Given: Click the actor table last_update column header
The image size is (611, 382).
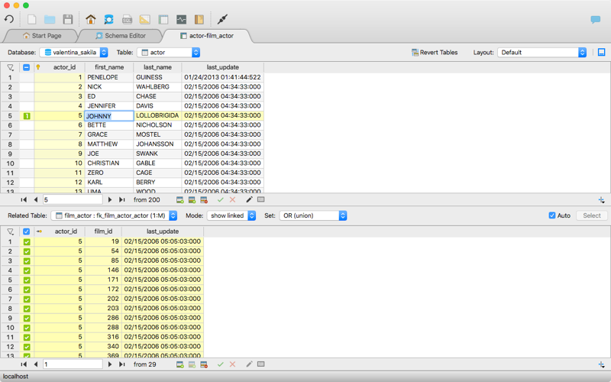Looking at the screenshot, I should (x=222, y=67).
